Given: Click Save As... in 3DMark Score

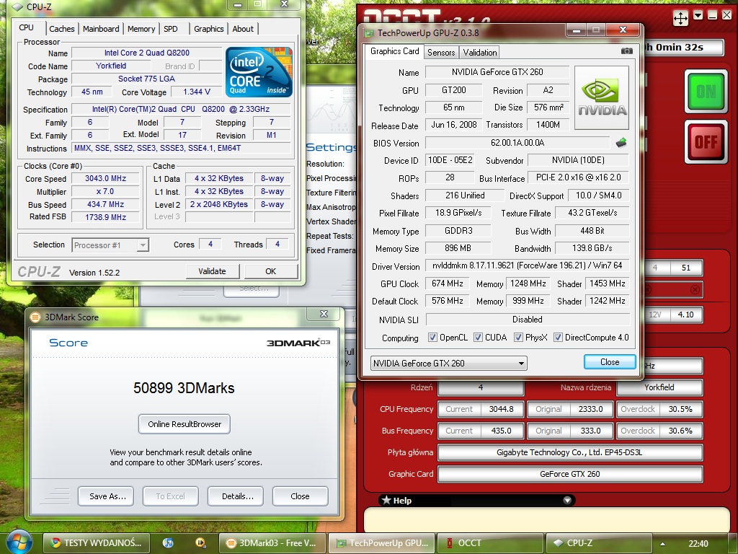Looking at the screenshot, I should (106, 496).
